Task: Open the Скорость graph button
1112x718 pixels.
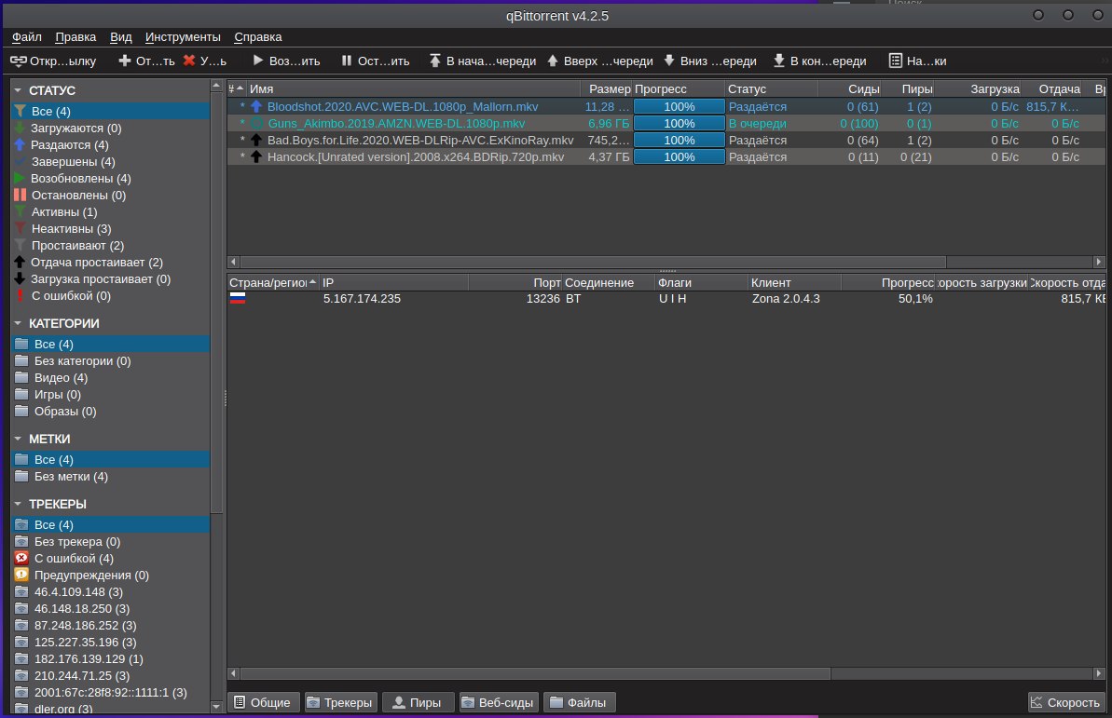Action: (x=1066, y=702)
